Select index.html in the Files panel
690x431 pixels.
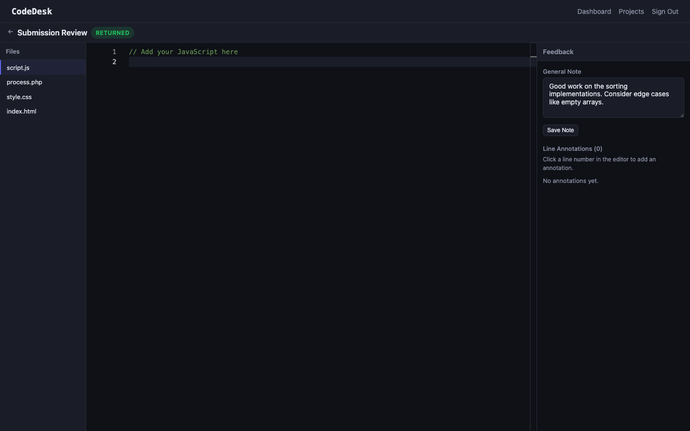click(x=22, y=111)
